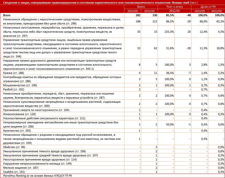Click value 11 in the Кража row
The width and height of the screenshot is (225, 178).
point(156,73)
